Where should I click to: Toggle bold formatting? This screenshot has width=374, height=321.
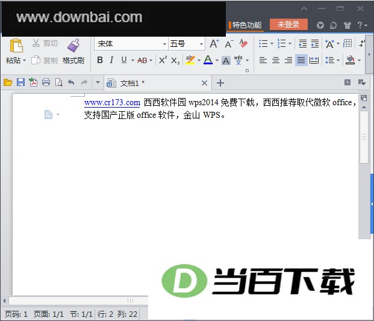coord(100,60)
